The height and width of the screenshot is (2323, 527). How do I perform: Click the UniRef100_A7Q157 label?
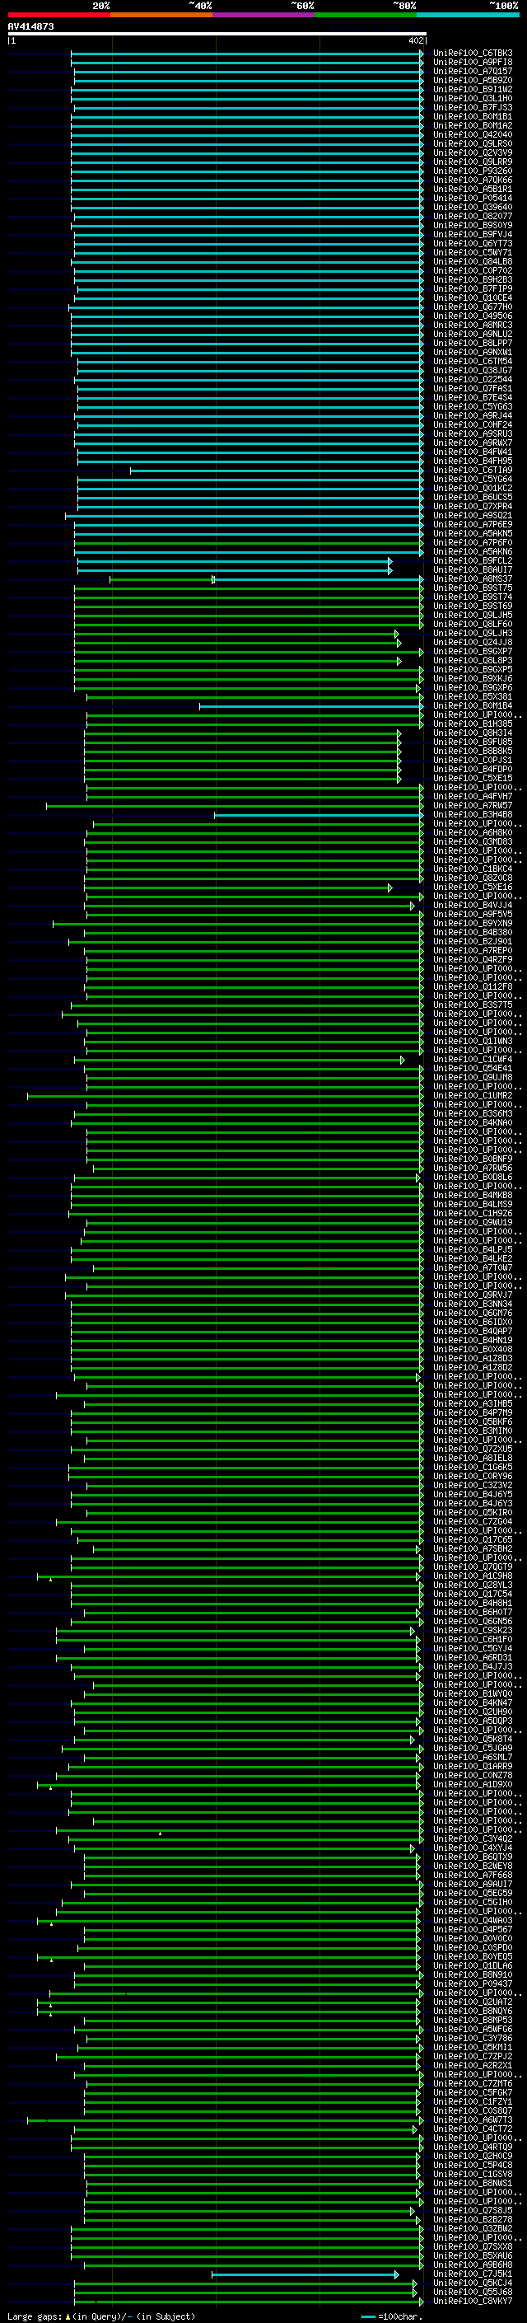click(x=472, y=71)
